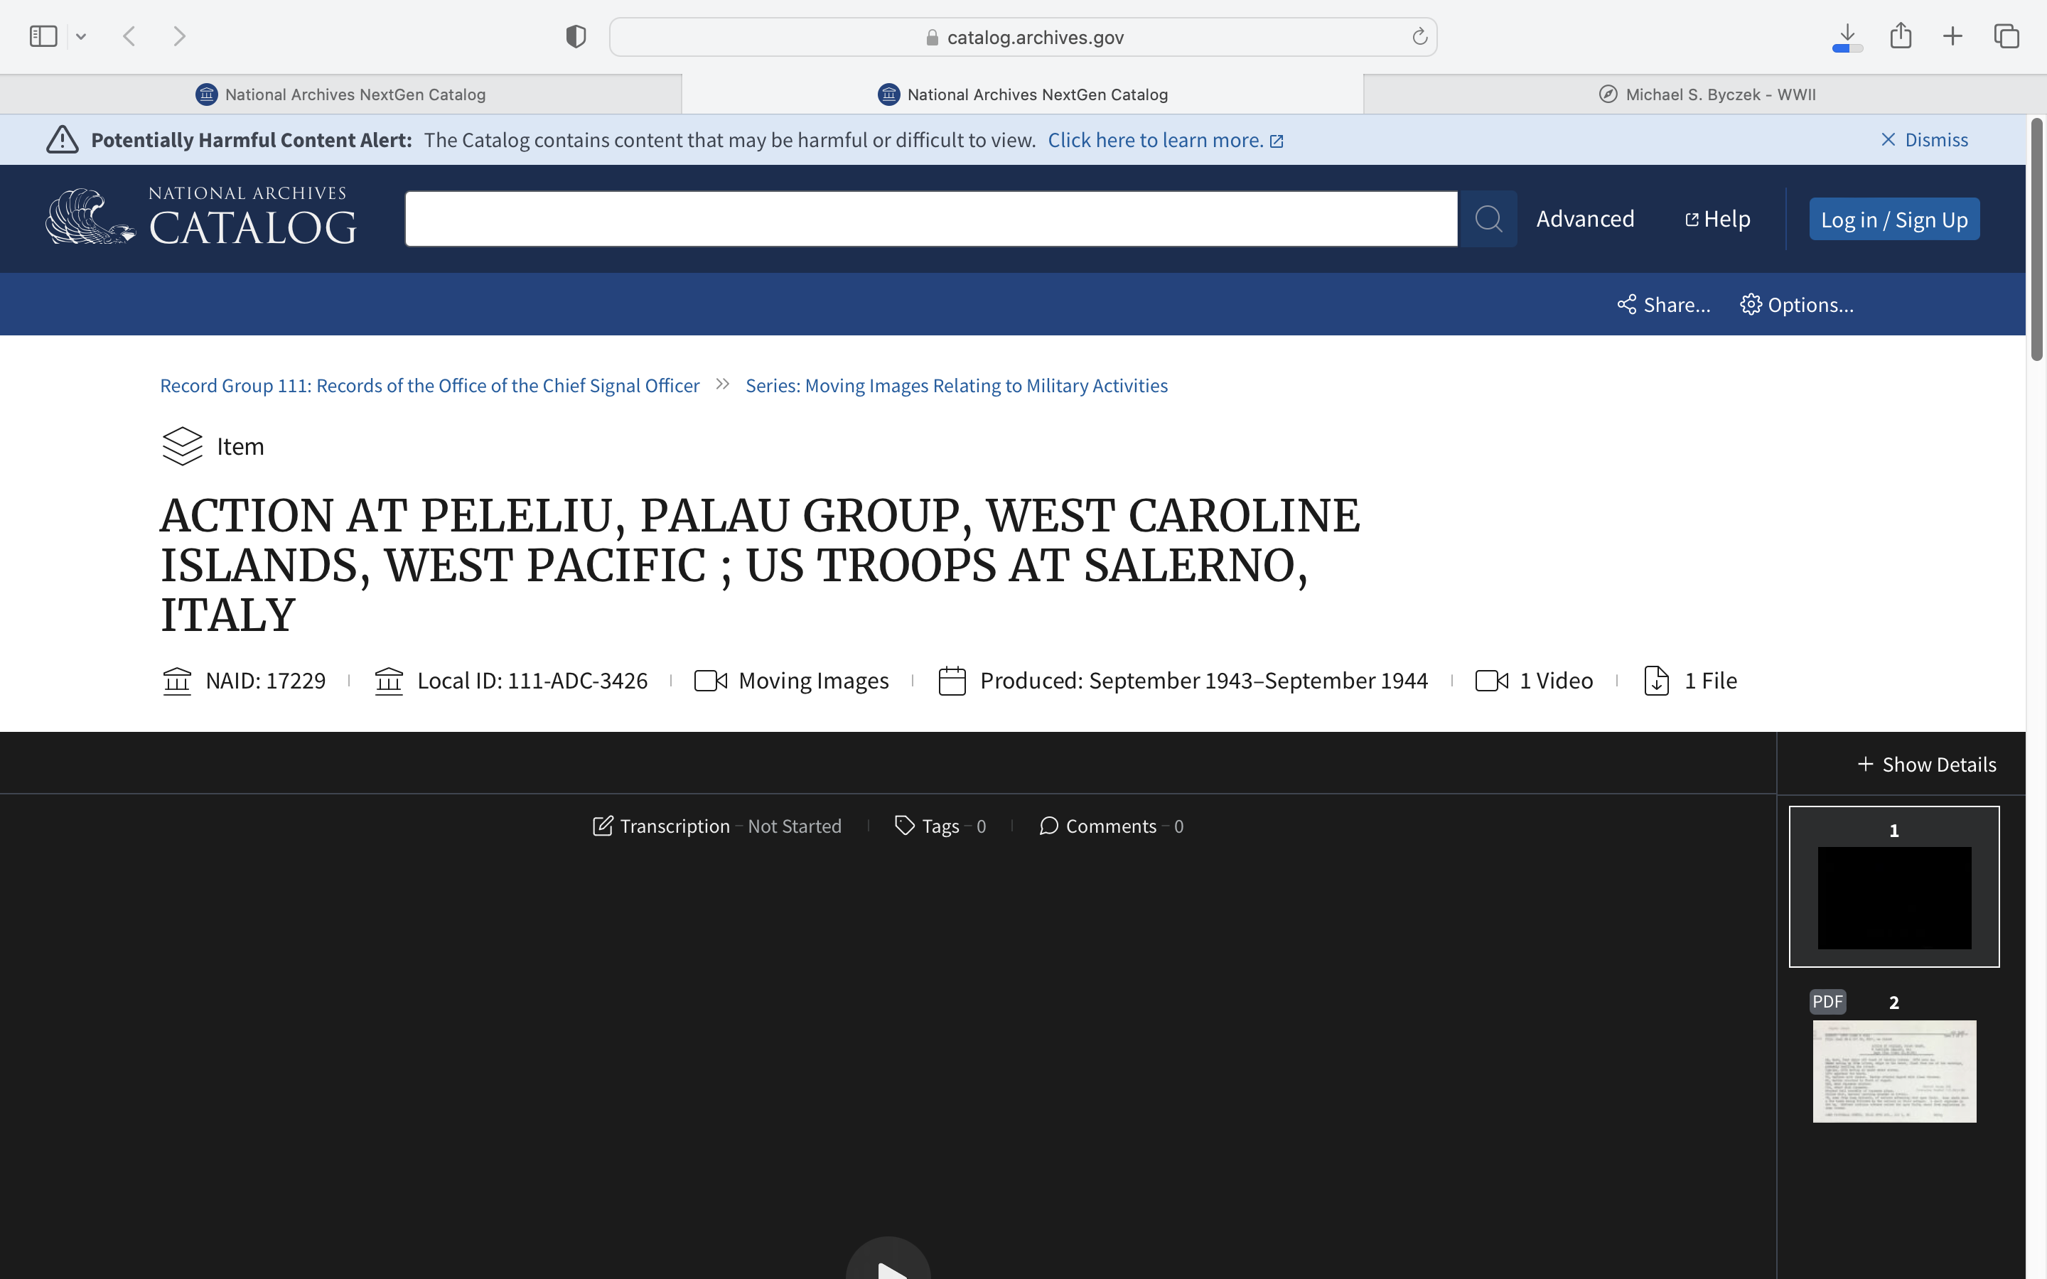The width and height of the screenshot is (2047, 1279).
Task: Open the tab overview icon
Action: click(x=2006, y=36)
